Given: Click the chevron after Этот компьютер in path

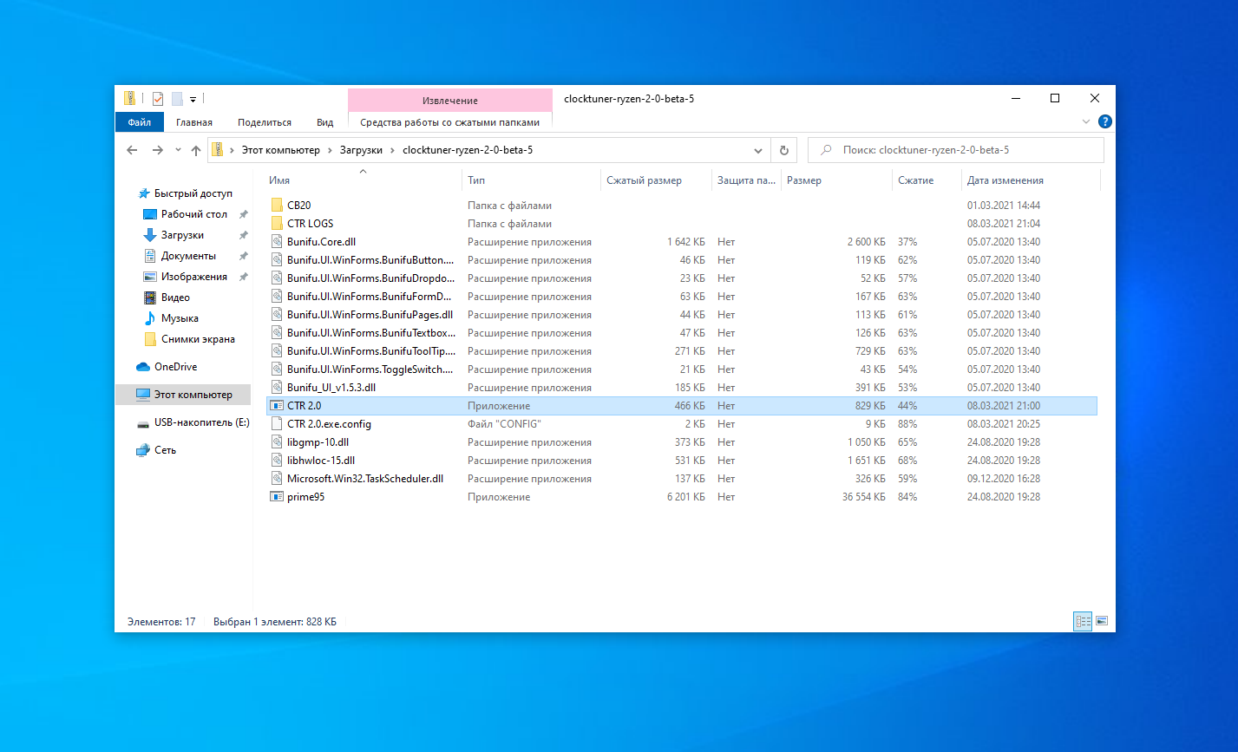Looking at the screenshot, I should 330,150.
